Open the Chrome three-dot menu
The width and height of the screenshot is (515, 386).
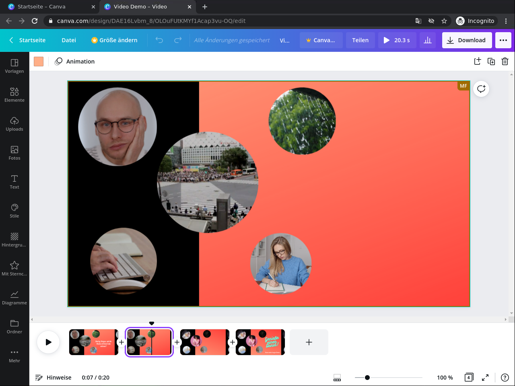click(x=506, y=21)
